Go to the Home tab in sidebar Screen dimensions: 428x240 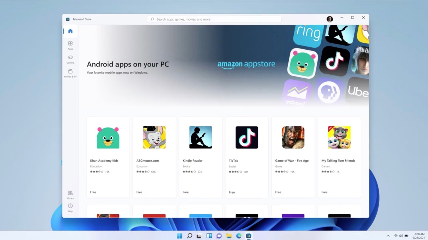coord(70,31)
